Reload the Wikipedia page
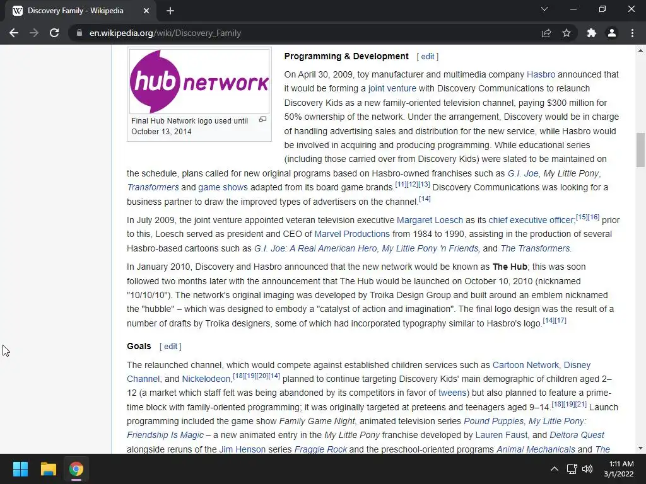Screen dimensions: 646x484 [x=54, y=33]
